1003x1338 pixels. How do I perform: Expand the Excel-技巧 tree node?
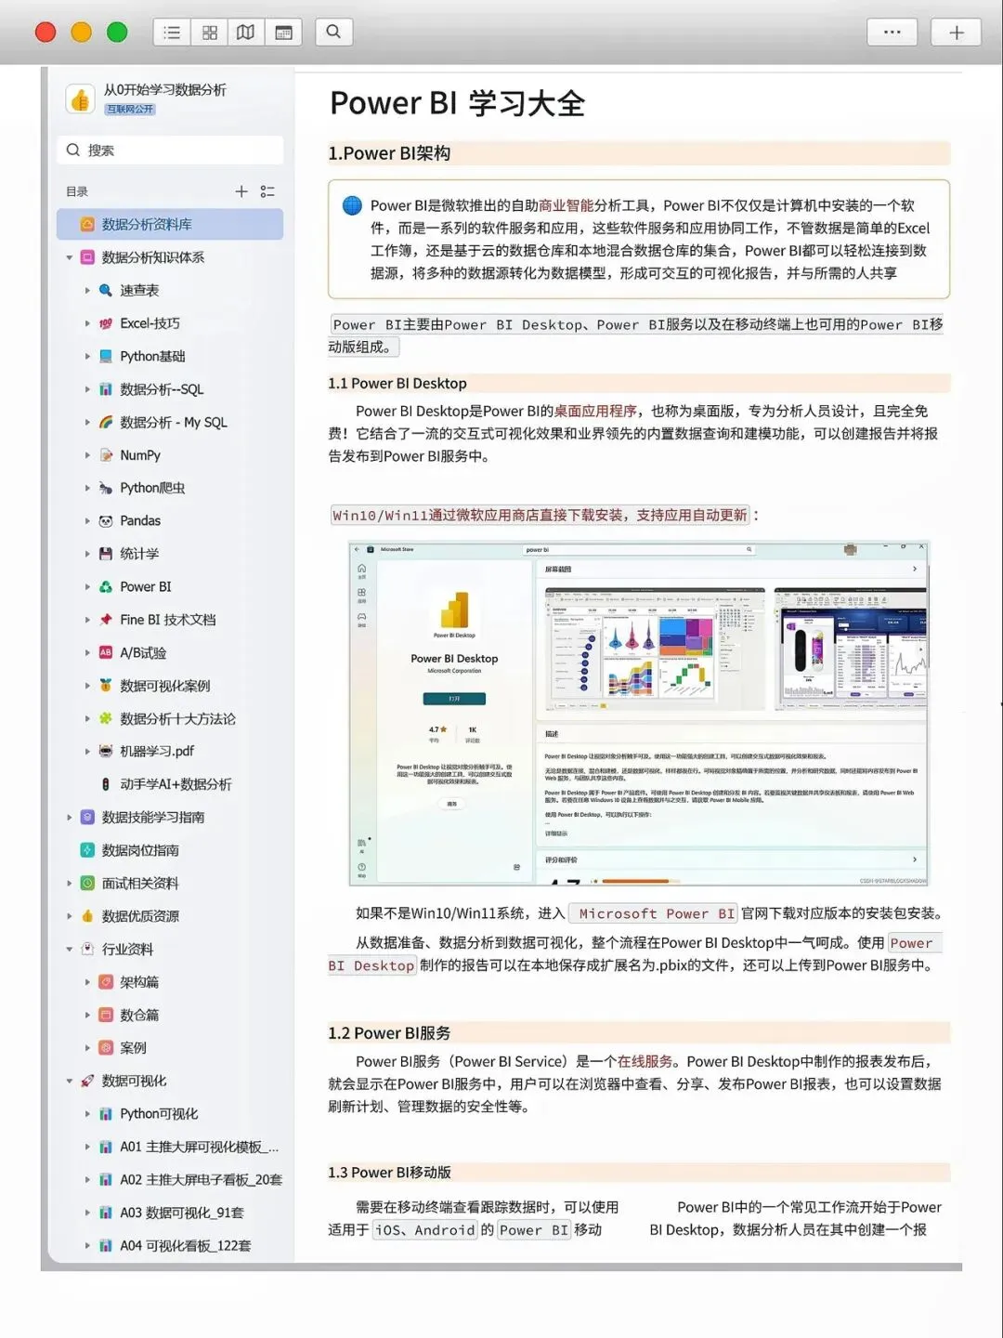87,323
